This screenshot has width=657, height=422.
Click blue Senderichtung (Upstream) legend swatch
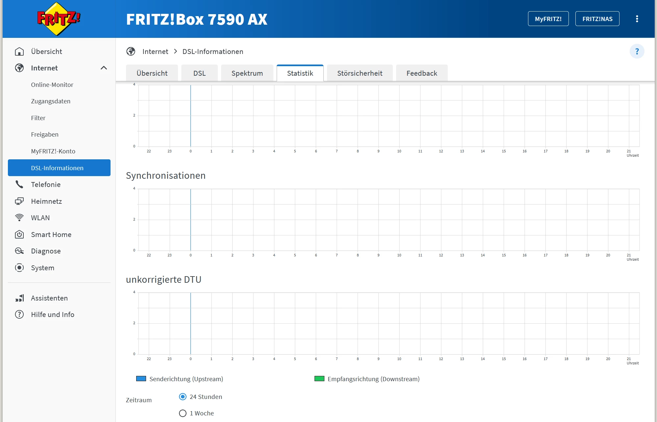point(141,379)
